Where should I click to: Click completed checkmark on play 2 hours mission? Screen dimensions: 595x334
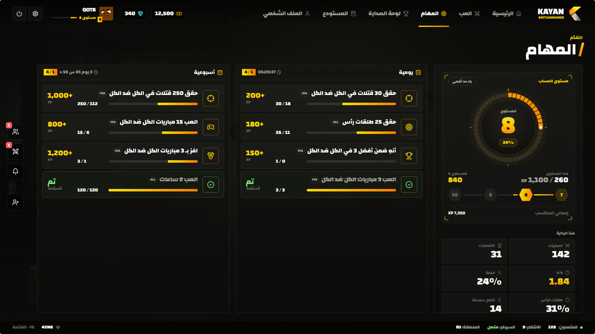pyautogui.click(x=211, y=184)
